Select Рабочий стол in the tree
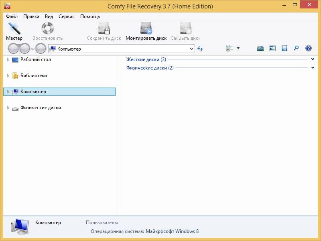Viewport: 321px width, 241px height. click(x=36, y=59)
